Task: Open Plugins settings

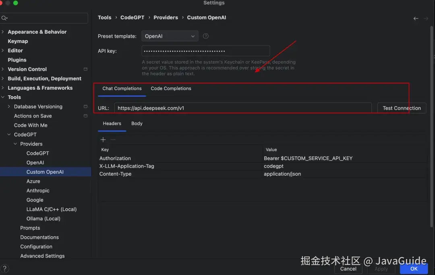Action: [x=17, y=60]
